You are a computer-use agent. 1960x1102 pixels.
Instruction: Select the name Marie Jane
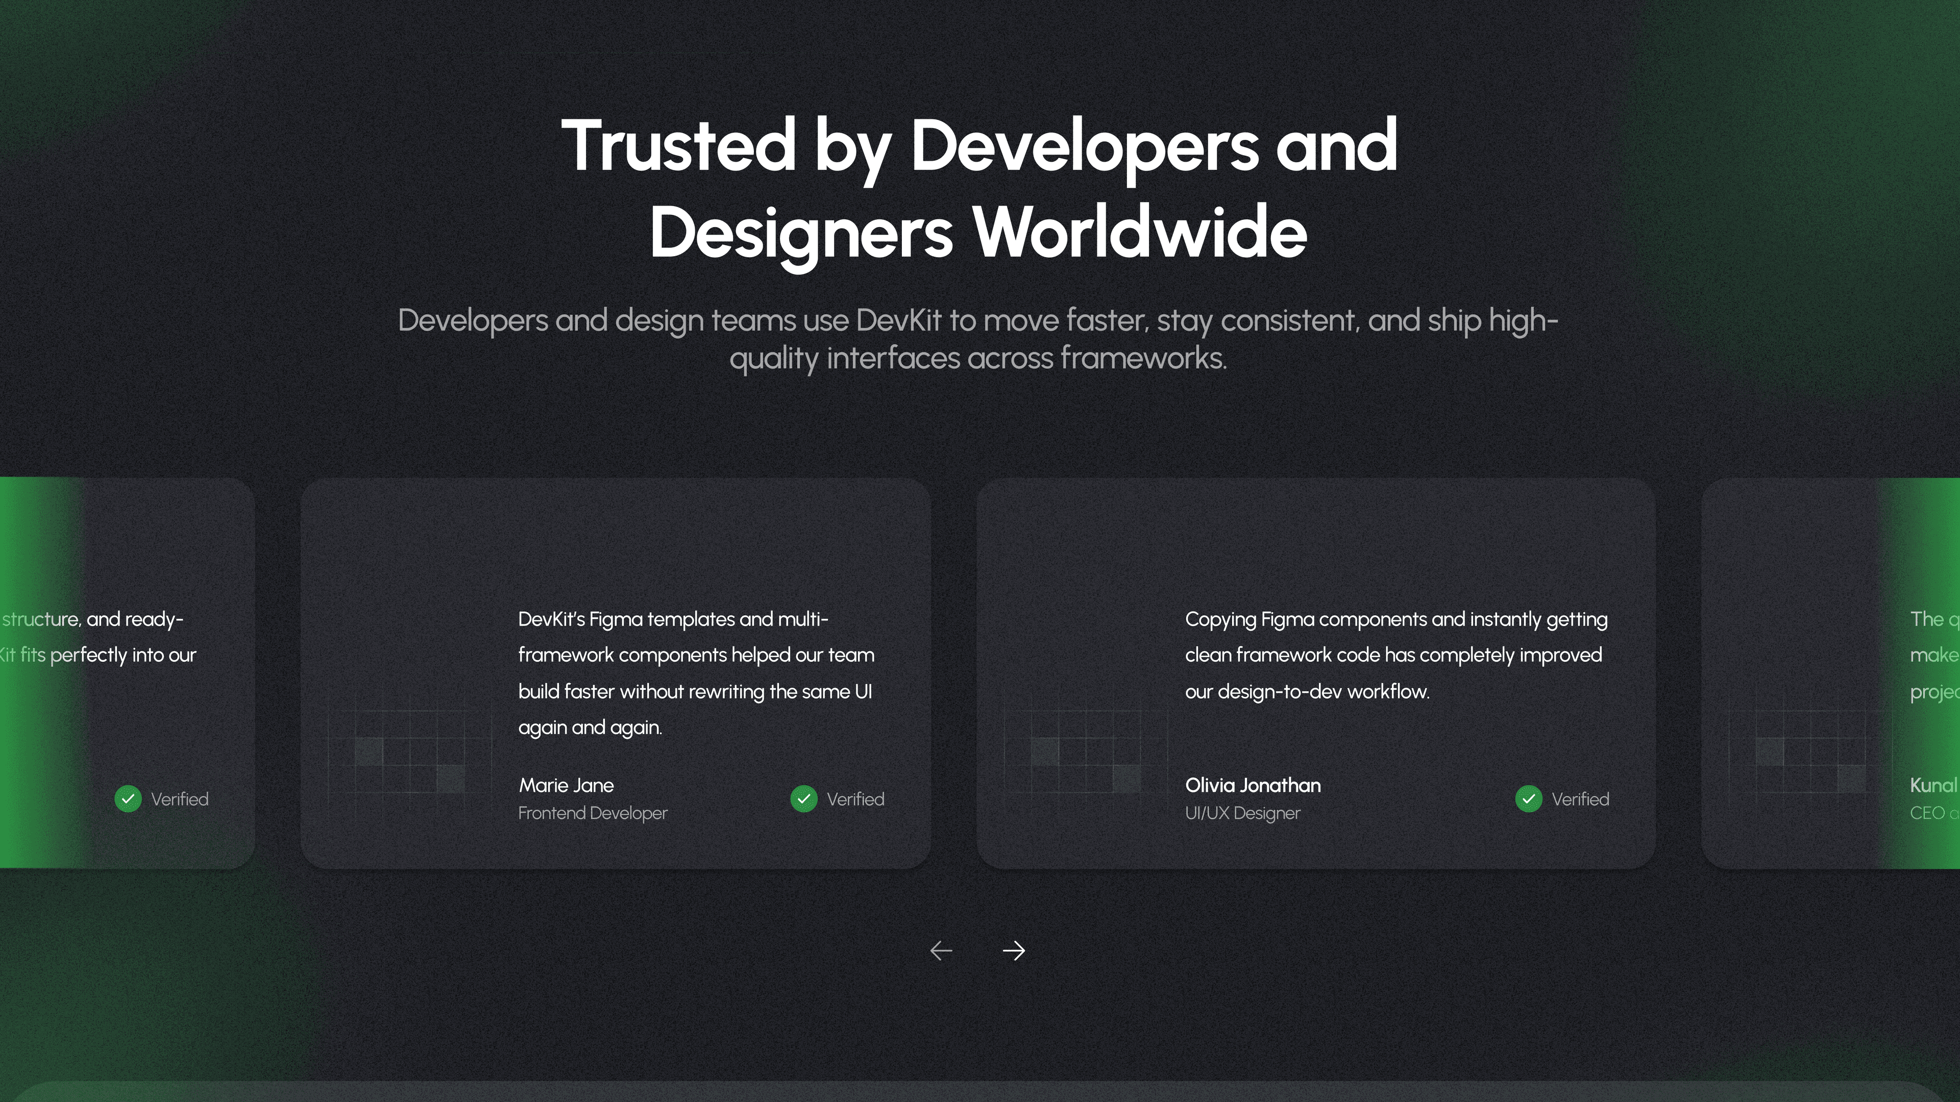click(x=566, y=785)
